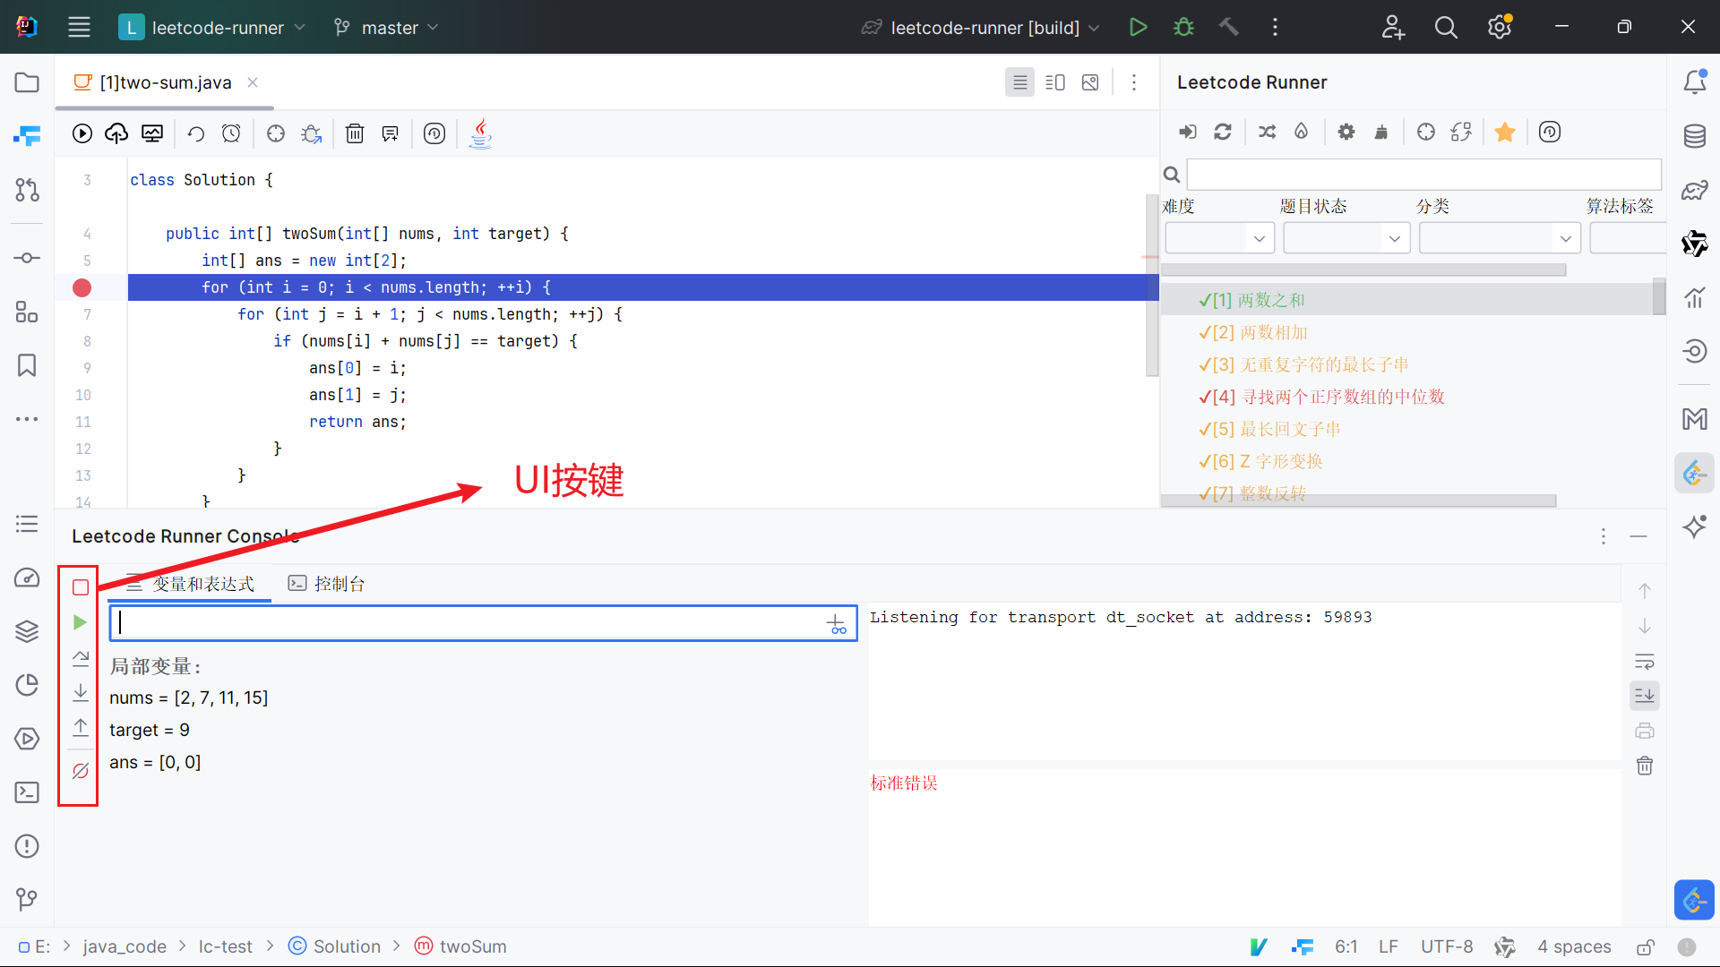Run code with the editor toolbar play icon
Image resolution: width=1720 pixels, height=967 pixels.
[x=82, y=133]
